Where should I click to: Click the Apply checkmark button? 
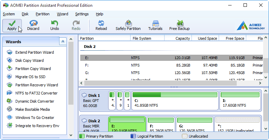pos(12,25)
